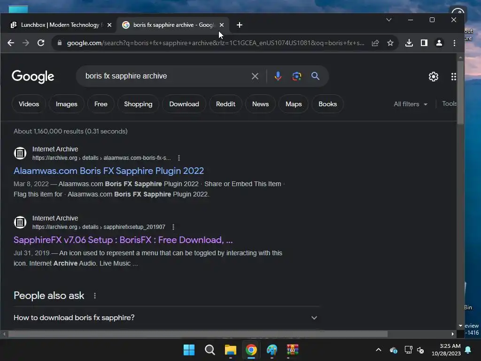Open more options for sapphirefxsetup result
The height and width of the screenshot is (361, 481).
tap(173, 227)
